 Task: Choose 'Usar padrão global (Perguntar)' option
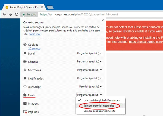(x=100, y=100)
